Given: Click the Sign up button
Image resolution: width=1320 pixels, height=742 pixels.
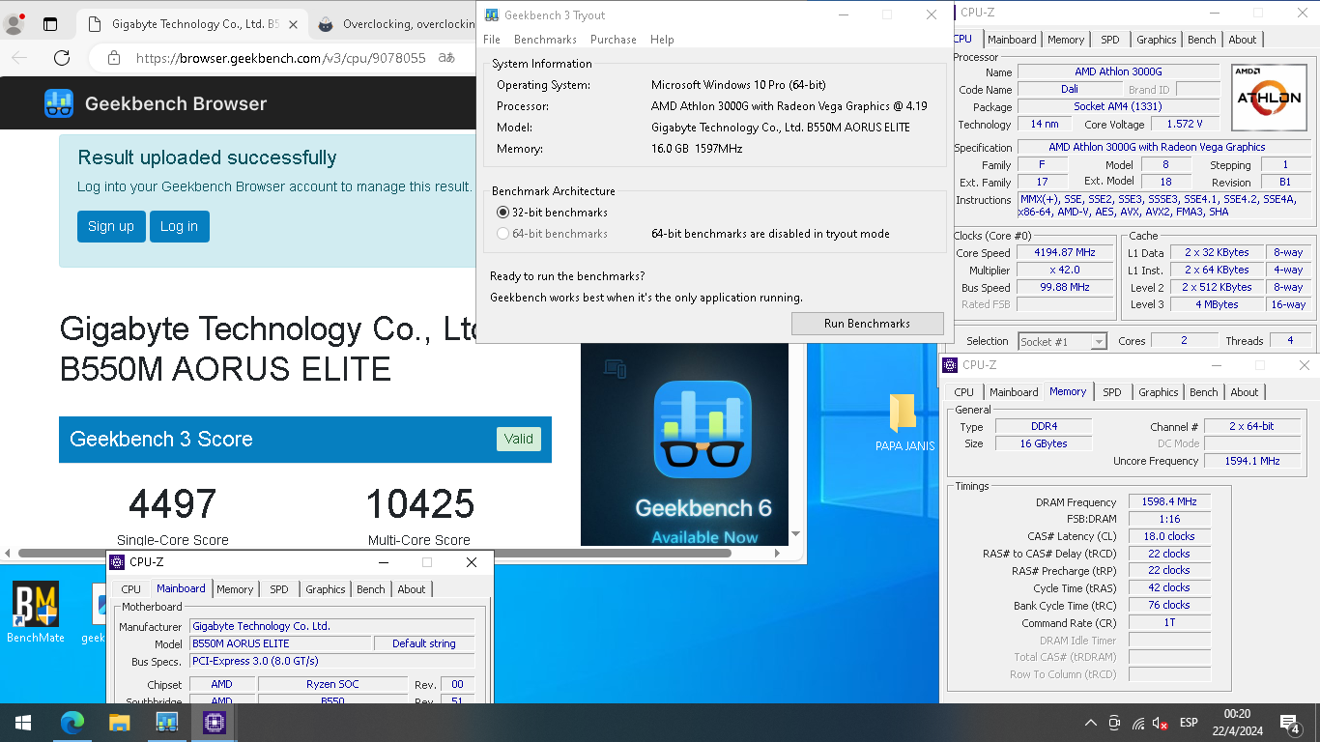Looking at the screenshot, I should [x=111, y=226].
